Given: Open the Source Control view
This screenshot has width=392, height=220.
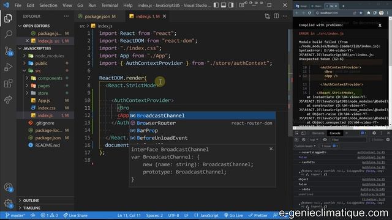Looking at the screenshot, I should pyautogui.click(x=8, y=51).
